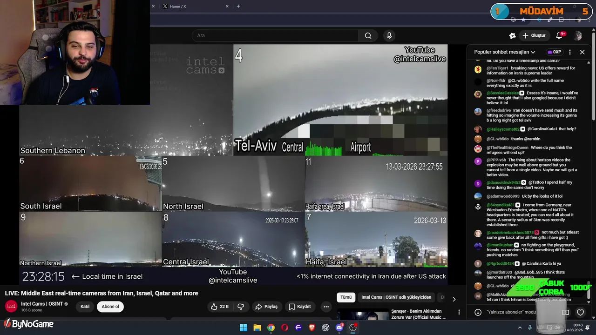Screen dimensions: 596x335
Task: Click the Kaydet save button
Action: click(x=299, y=307)
